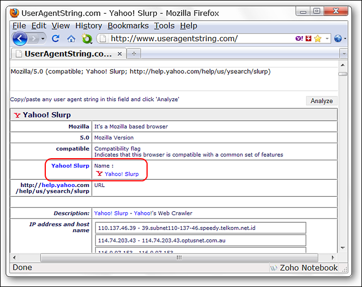
Task: Bookmark the page with the star icon
Action: [317, 38]
